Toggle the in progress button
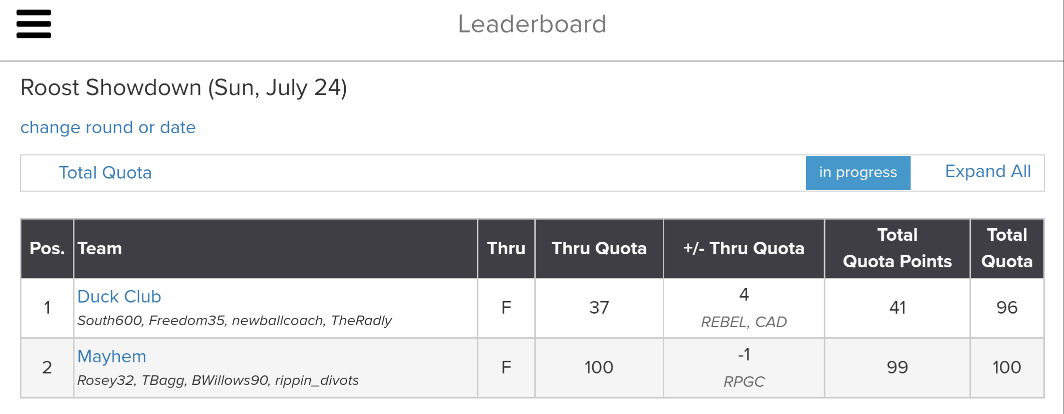Screen dimensions: 1064x414 point(858,173)
